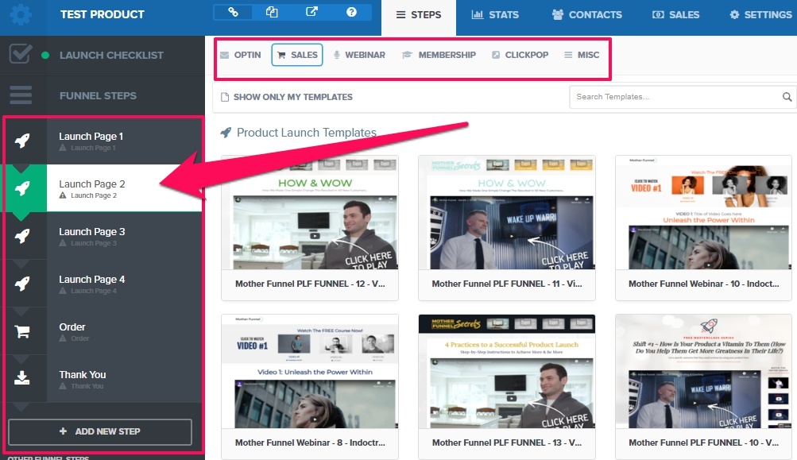
Task: Click title Mother Funnel Webinar - 10
Action: (703, 284)
